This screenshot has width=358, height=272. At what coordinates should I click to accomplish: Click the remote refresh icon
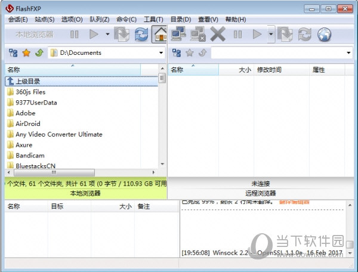(304, 34)
